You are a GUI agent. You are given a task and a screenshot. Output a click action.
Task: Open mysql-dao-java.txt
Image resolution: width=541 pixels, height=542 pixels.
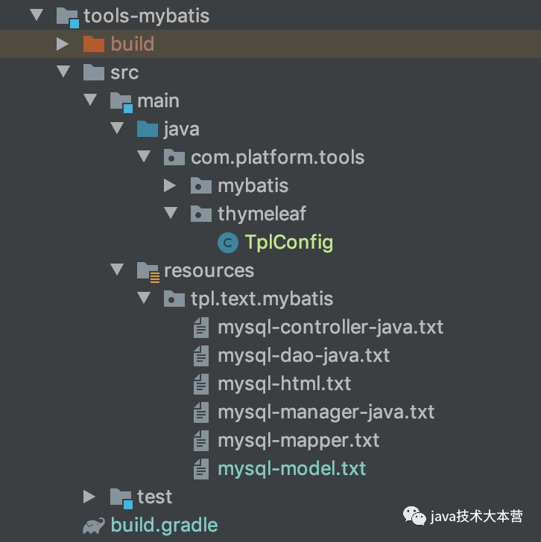(x=304, y=356)
